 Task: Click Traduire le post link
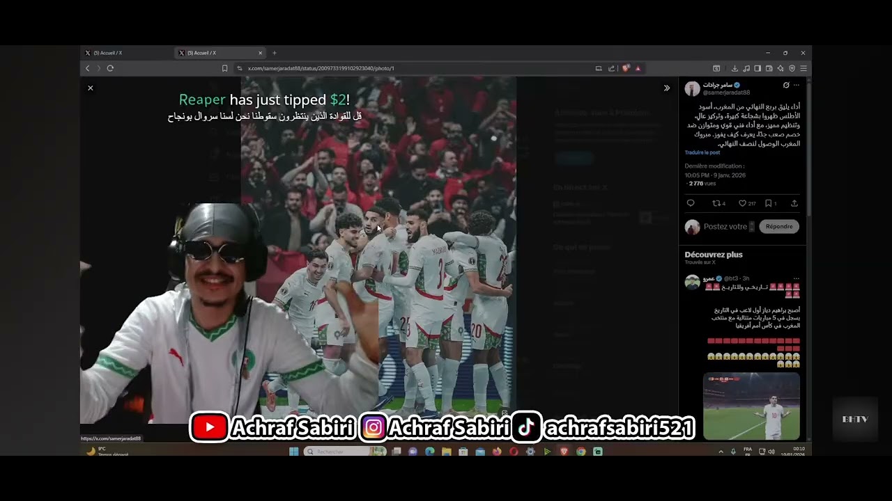[702, 152]
